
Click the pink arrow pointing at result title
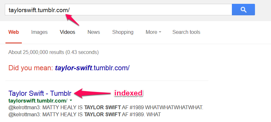click(93, 93)
